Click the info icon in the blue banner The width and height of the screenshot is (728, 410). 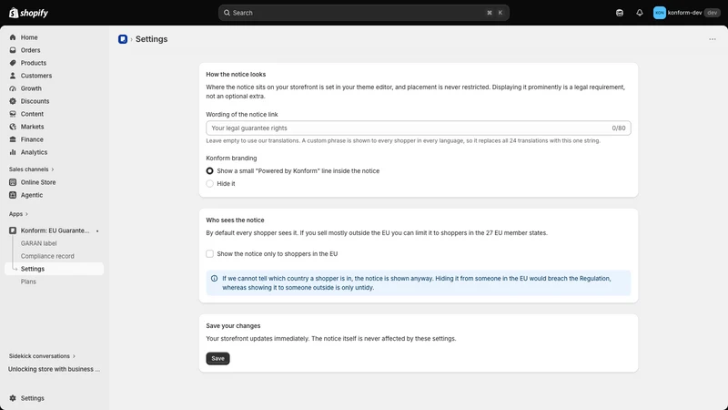pos(214,279)
